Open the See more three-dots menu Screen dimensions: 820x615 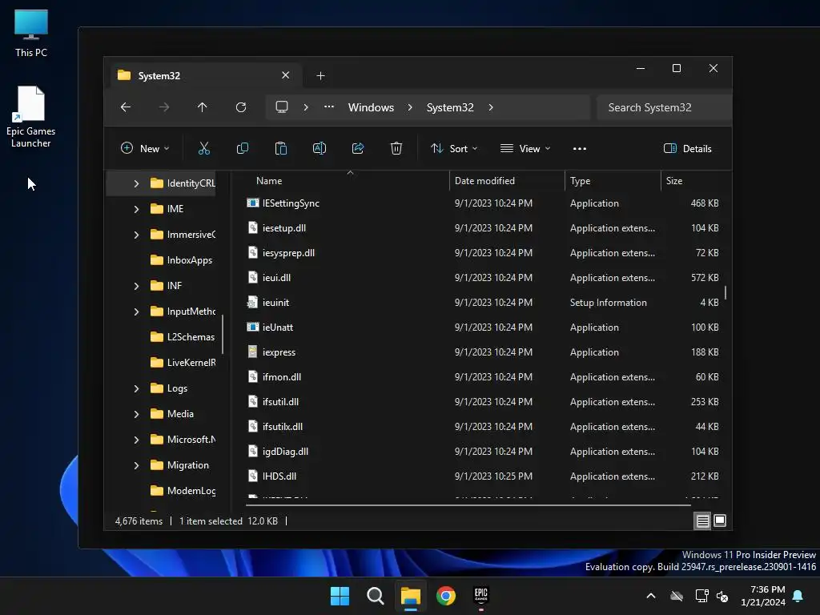[x=580, y=148]
